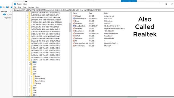
Task: Select the KS value icon
Action: click(x=74, y=41)
